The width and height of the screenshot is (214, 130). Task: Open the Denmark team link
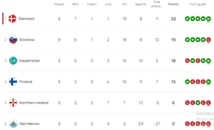tap(27, 19)
